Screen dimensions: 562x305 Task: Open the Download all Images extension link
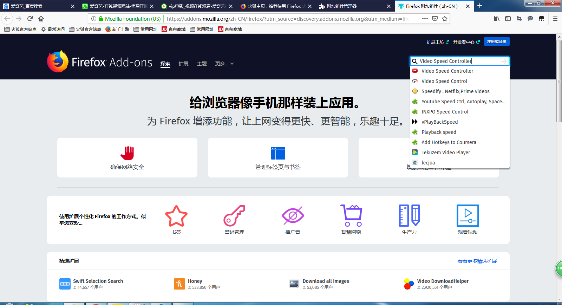(326, 281)
